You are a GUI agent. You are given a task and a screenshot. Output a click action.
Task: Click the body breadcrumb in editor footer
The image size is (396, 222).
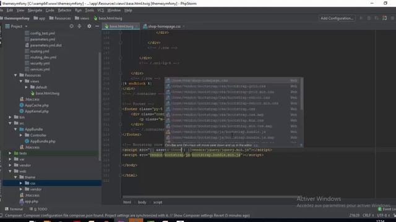tap(142, 202)
